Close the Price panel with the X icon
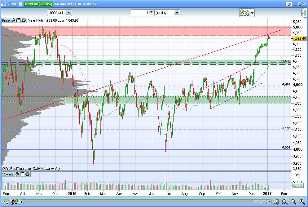 24,20
